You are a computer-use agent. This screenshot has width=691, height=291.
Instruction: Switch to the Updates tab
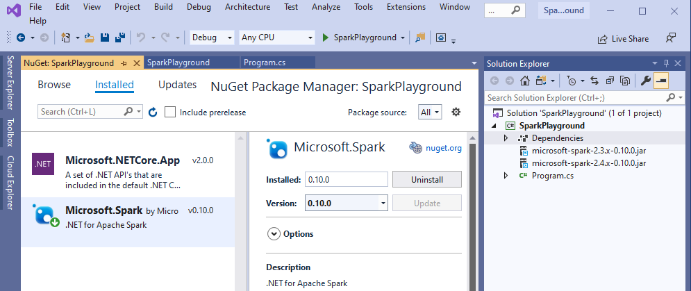coord(177,85)
